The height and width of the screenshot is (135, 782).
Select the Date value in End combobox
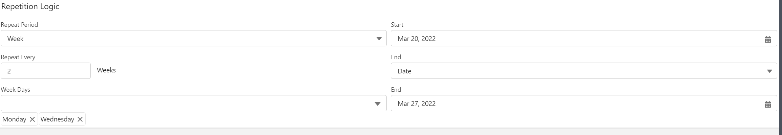click(x=404, y=71)
